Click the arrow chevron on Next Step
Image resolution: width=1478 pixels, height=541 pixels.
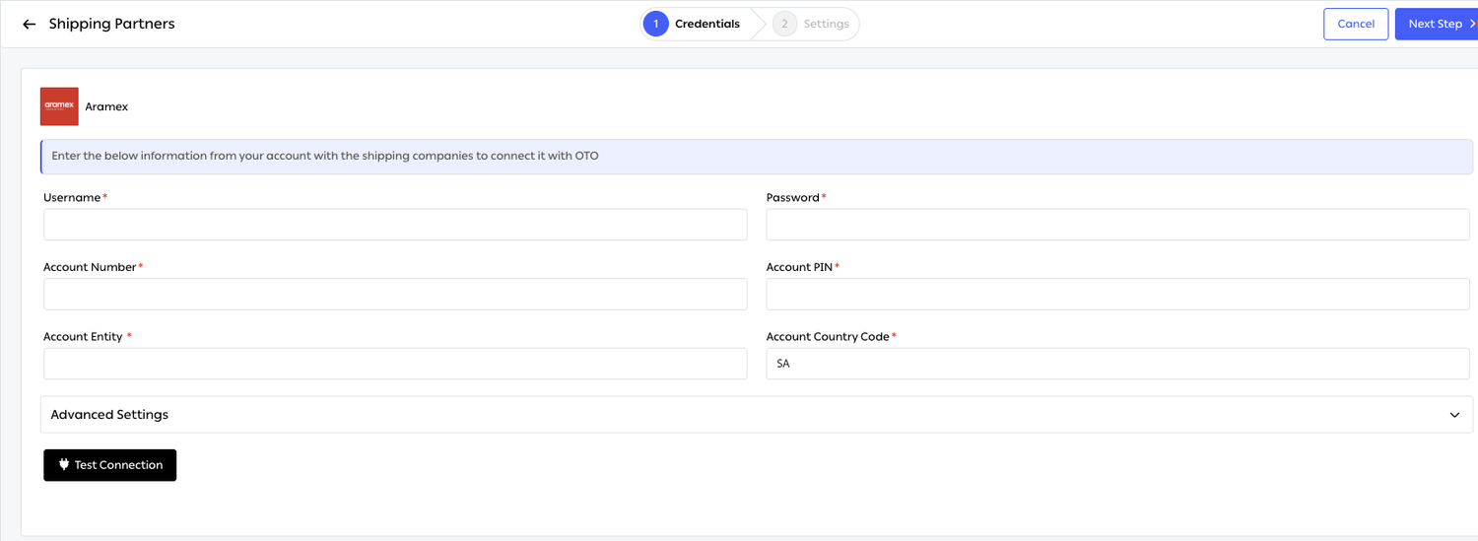1471,24
